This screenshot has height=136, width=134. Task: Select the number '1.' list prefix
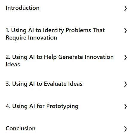pos(7,30)
